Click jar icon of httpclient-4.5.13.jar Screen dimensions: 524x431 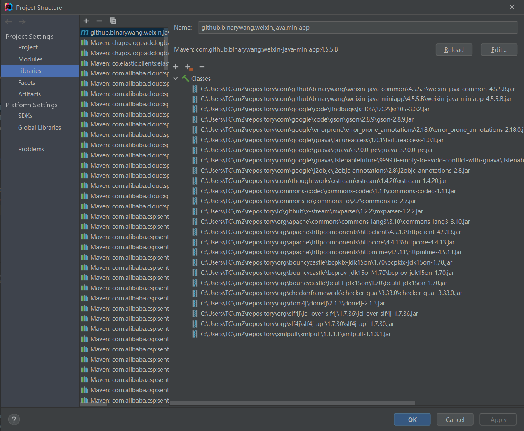pyautogui.click(x=195, y=232)
